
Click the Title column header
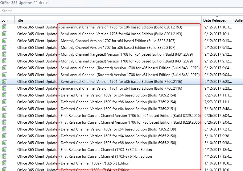tap(108, 20)
